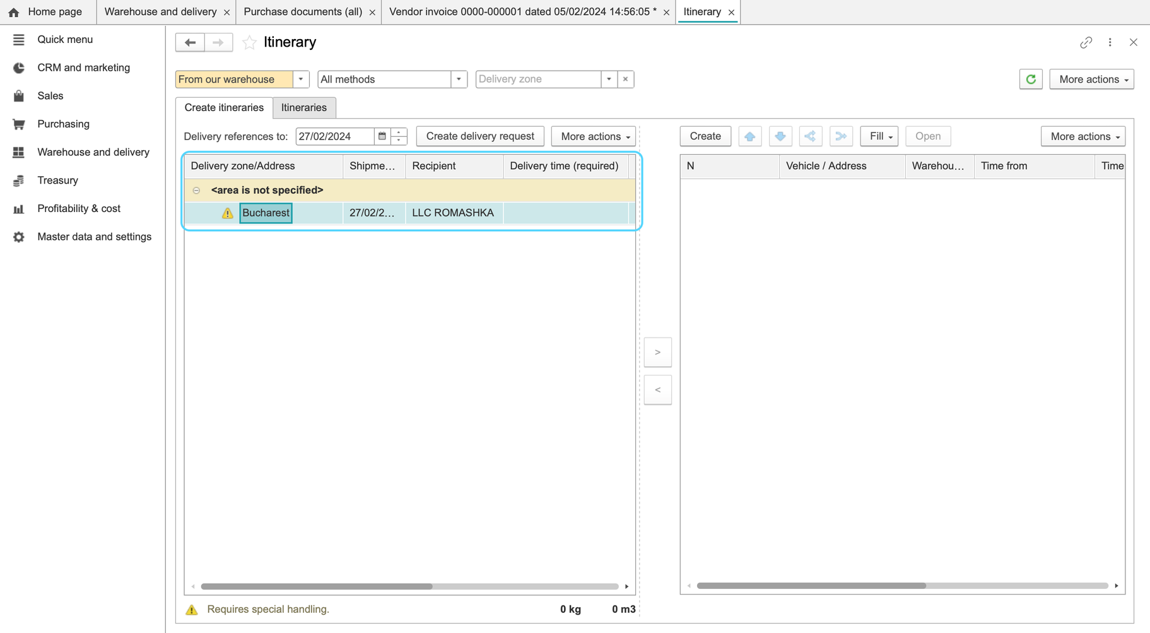Click the Warehouse and delivery grid icon
Image resolution: width=1150 pixels, height=633 pixels.
(18, 152)
